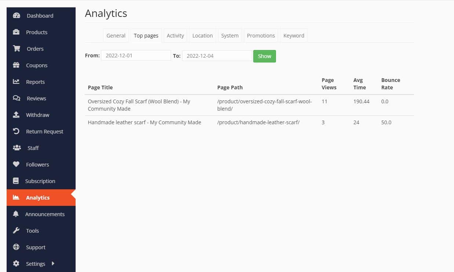Switch to the General tab
454x272 pixels.
click(116, 36)
